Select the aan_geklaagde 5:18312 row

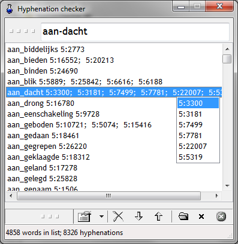point(91,157)
